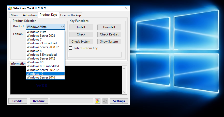Open Check KeyList
This screenshot has height=117, width=224.
coord(109,34)
